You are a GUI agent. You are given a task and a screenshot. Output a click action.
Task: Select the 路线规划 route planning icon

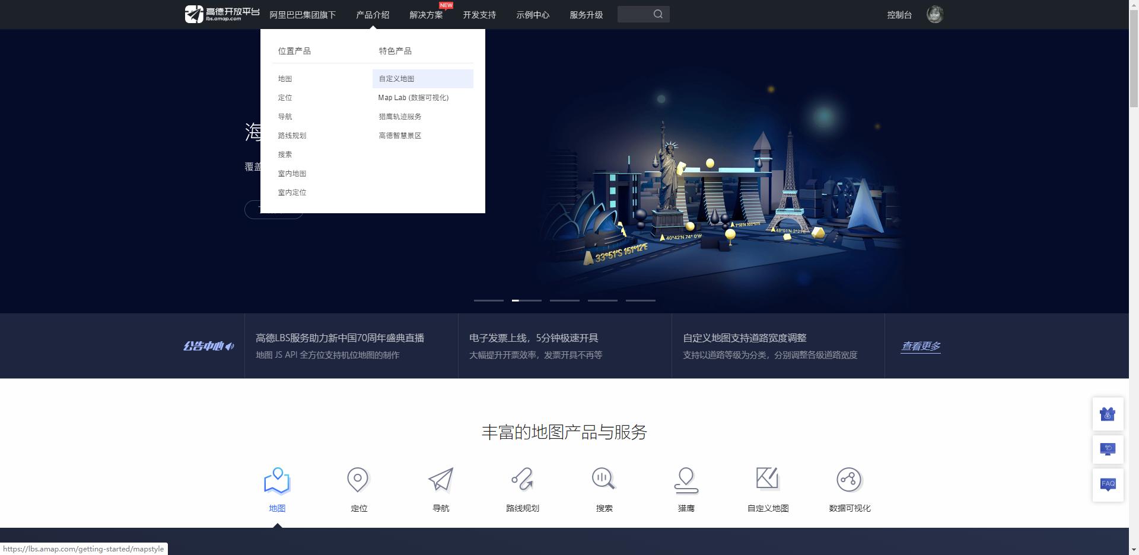click(521, 480)
